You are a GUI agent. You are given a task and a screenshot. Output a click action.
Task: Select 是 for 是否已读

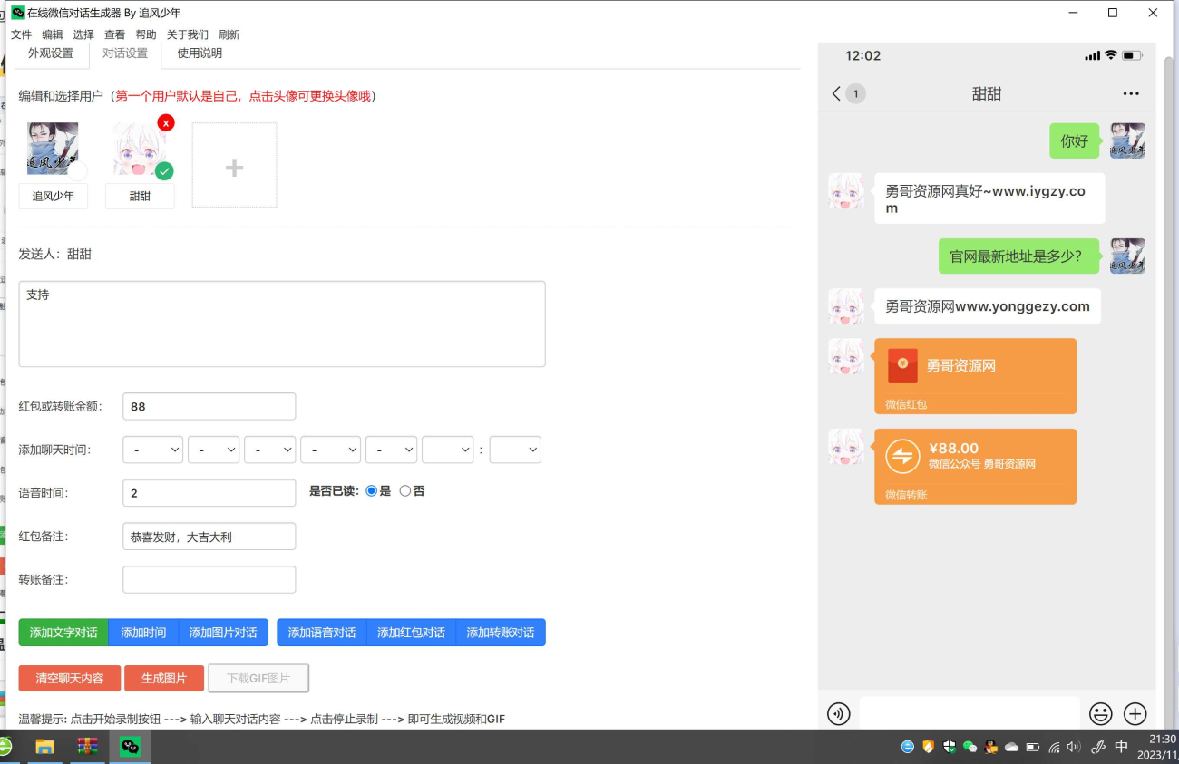371,491
